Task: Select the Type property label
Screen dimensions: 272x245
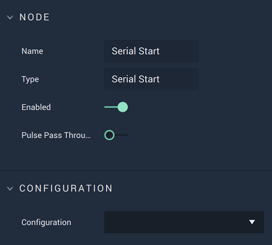Action: click(x=30, y=79)
